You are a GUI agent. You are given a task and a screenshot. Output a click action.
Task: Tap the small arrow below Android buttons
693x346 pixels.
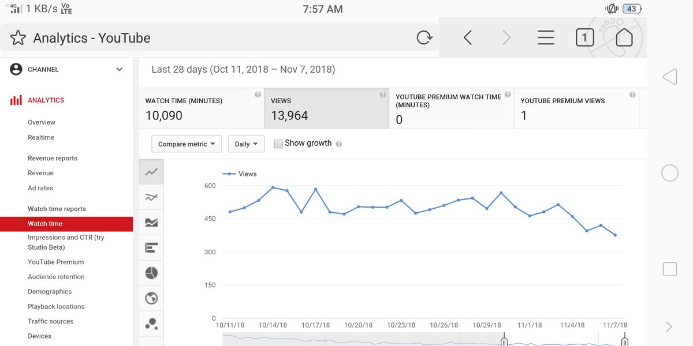[x=669, y=327]
